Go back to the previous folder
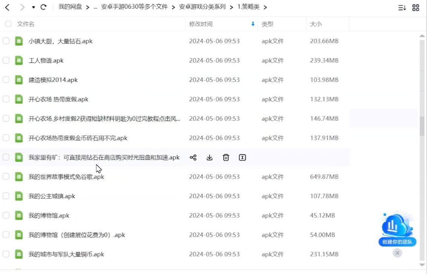Viewport: 427px width, 274px height. (7, 7)
